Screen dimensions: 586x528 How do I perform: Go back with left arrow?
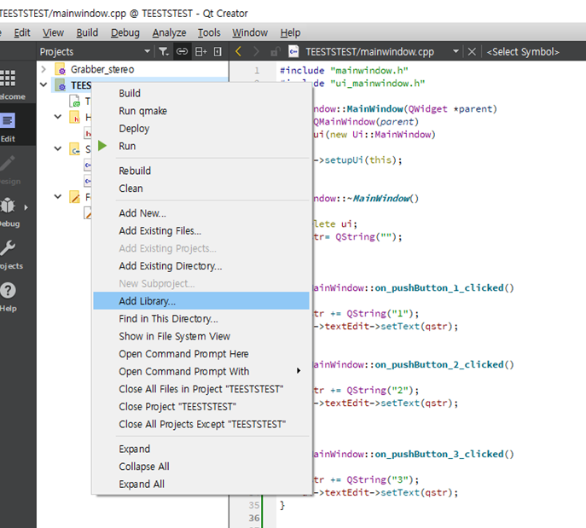[x=238, y=52]
